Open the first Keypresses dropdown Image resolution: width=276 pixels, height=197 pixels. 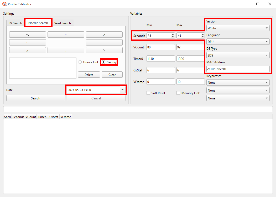(238, 82)
